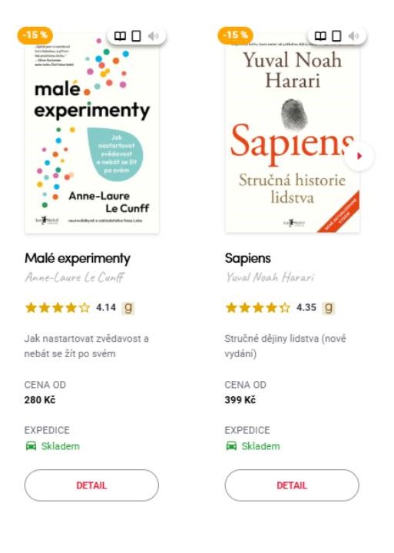394x553 pixels.
Task: Open the Sapiens book cover image
Action: (293, 134)
